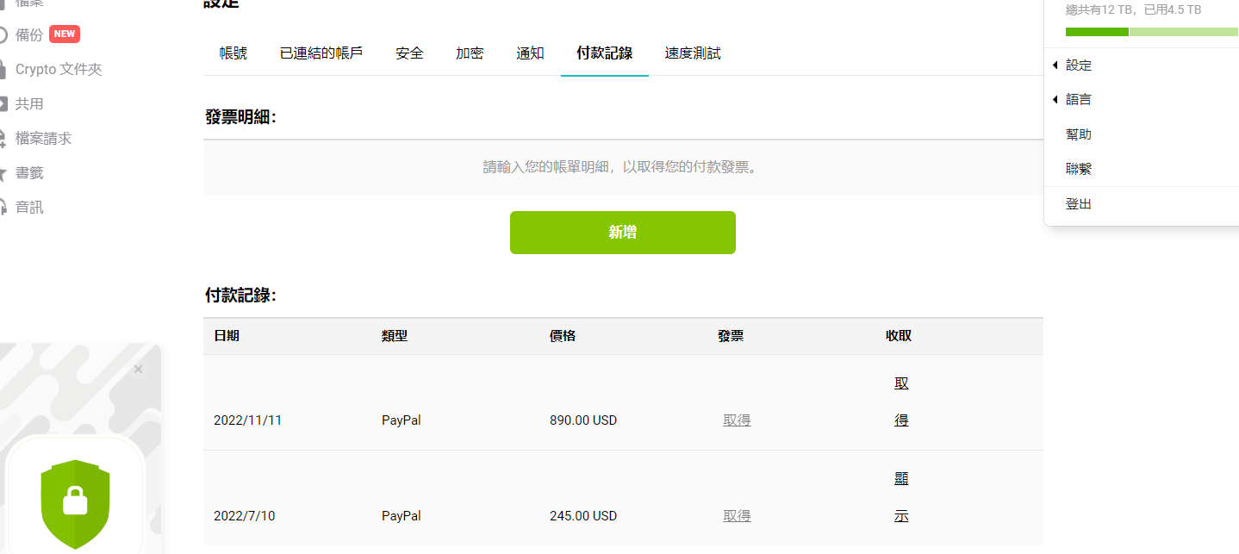Click 取得 invoice link for 2022/11/11 payment
The image size is (1239, 554).
[x=737, y=420]
